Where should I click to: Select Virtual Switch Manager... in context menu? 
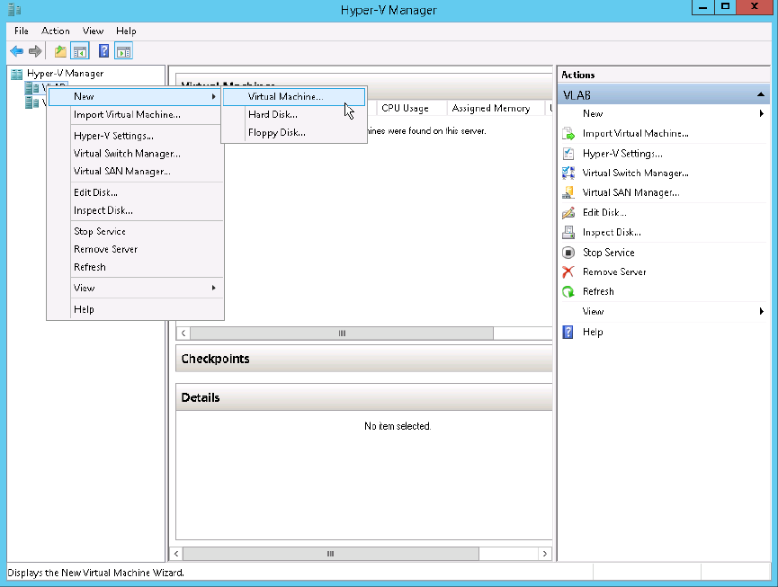[134, 154]
